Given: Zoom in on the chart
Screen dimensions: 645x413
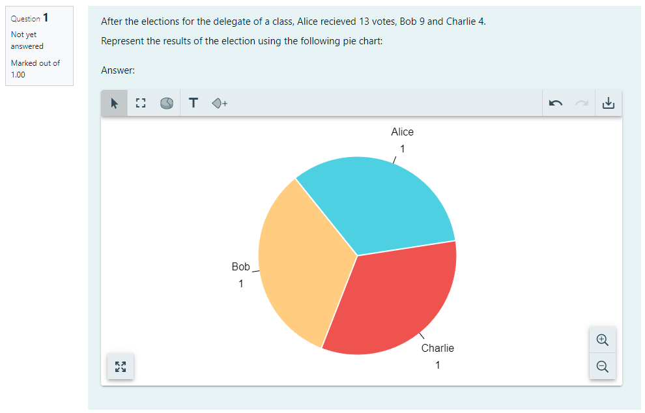Looking at the screenshot, I should coord(603,340).
